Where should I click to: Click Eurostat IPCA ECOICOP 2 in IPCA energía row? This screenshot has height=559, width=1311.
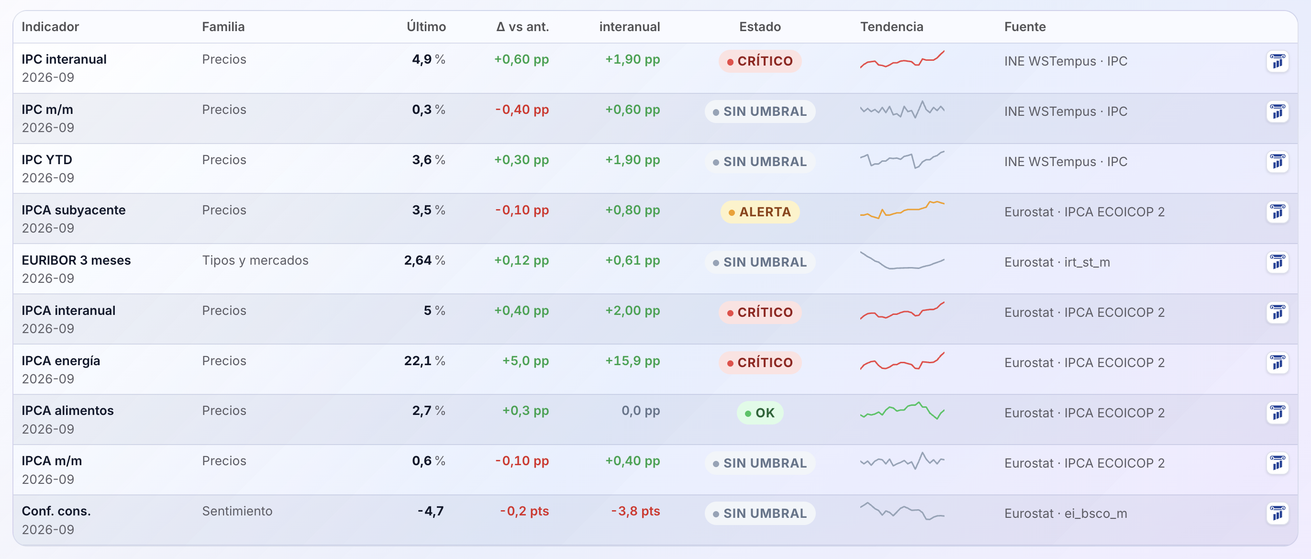[x=1085, y=363]
